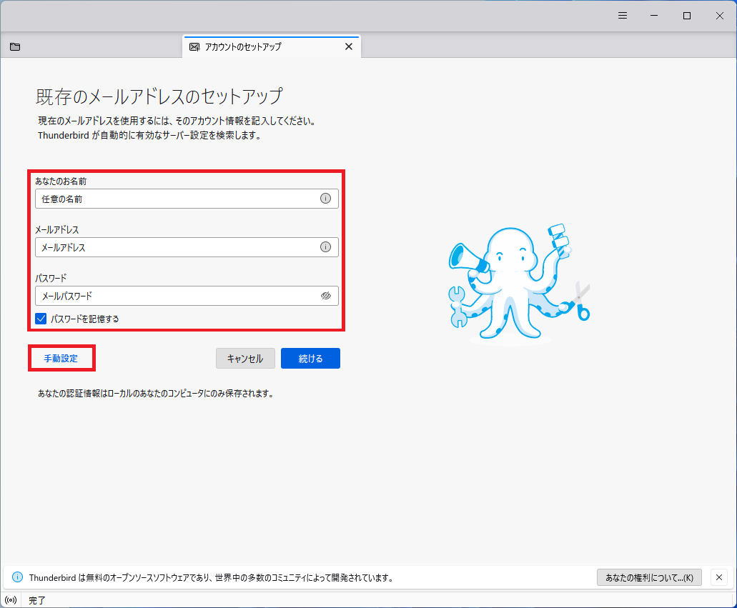The width and height of the screenshot is (737, 608).
Task: Close the アカウントのセットアップ tab
Action: click(349, 47)
